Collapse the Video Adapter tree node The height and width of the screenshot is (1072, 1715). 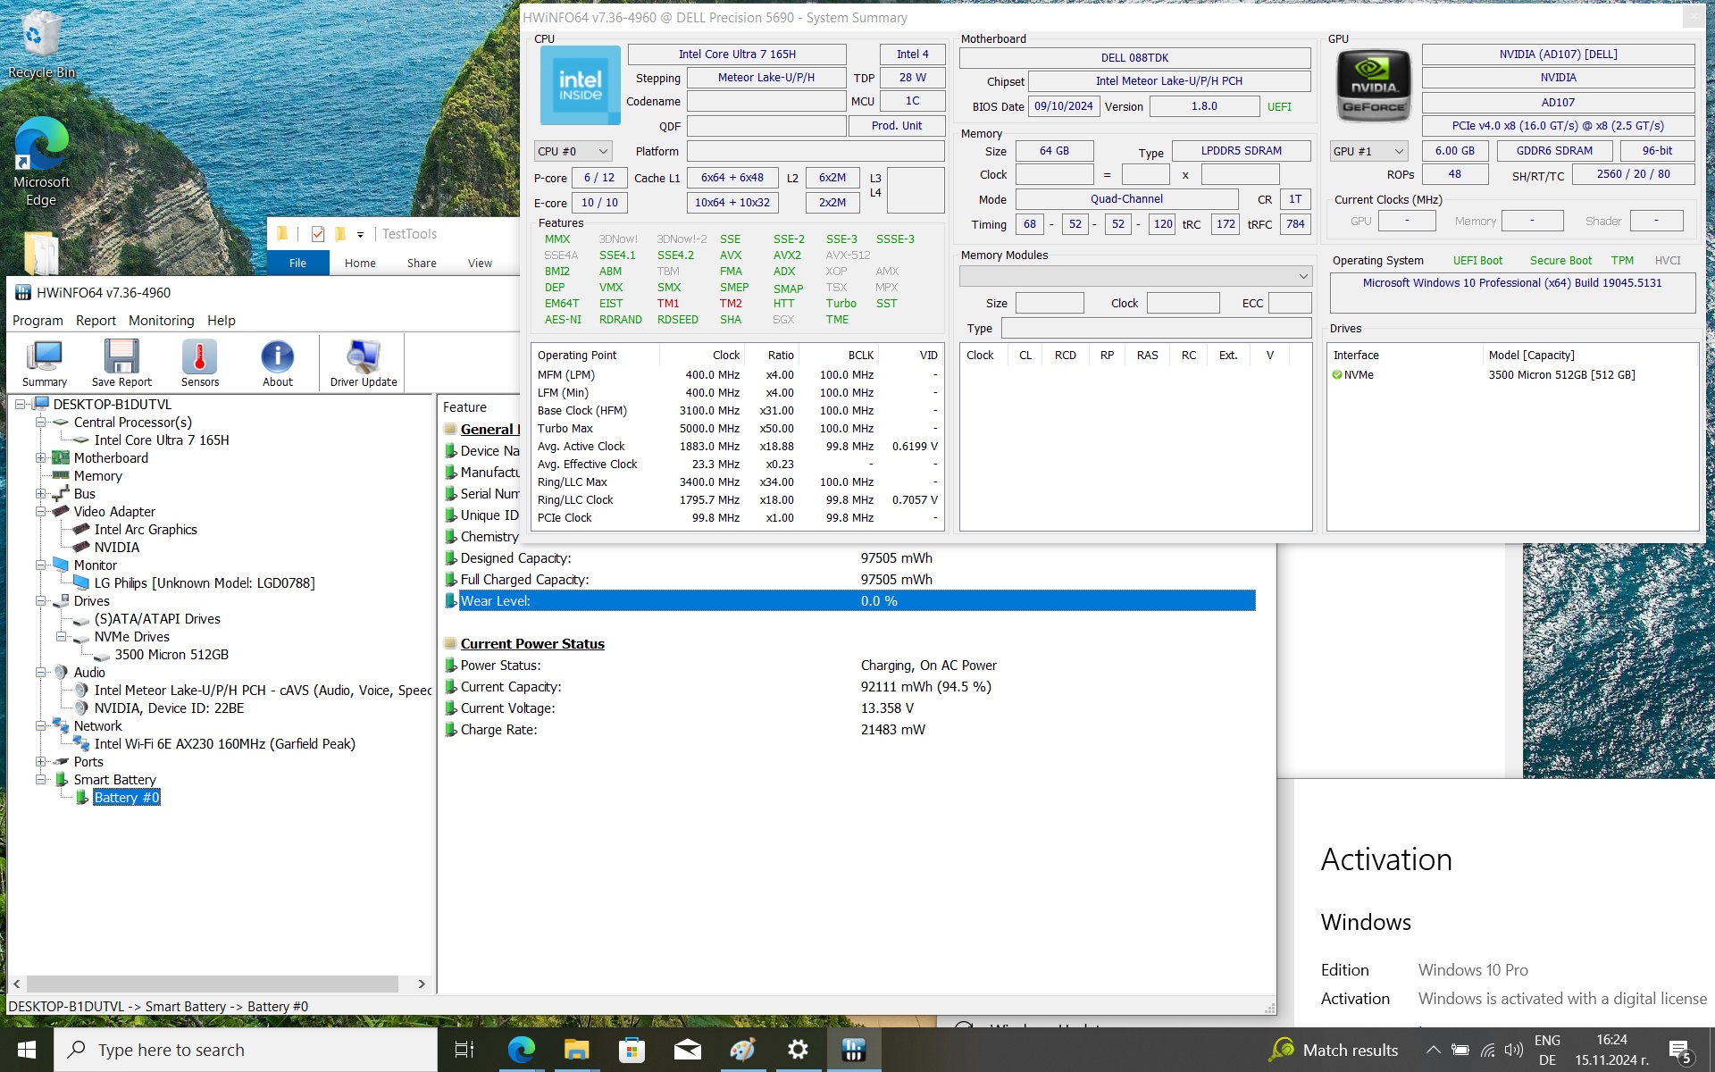tap(40, 512)
